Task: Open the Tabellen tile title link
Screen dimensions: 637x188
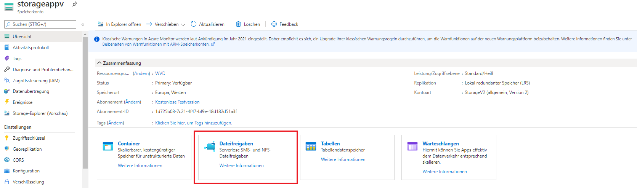Action: (330, 143)
